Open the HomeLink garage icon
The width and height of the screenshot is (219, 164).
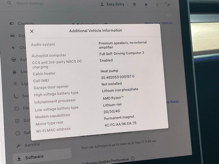[134, 4]
